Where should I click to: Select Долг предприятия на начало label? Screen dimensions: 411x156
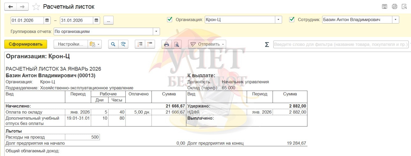tap(35, 143)
